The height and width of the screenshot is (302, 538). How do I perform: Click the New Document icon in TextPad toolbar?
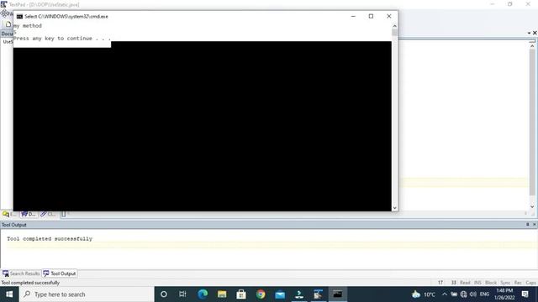point(8,24)
